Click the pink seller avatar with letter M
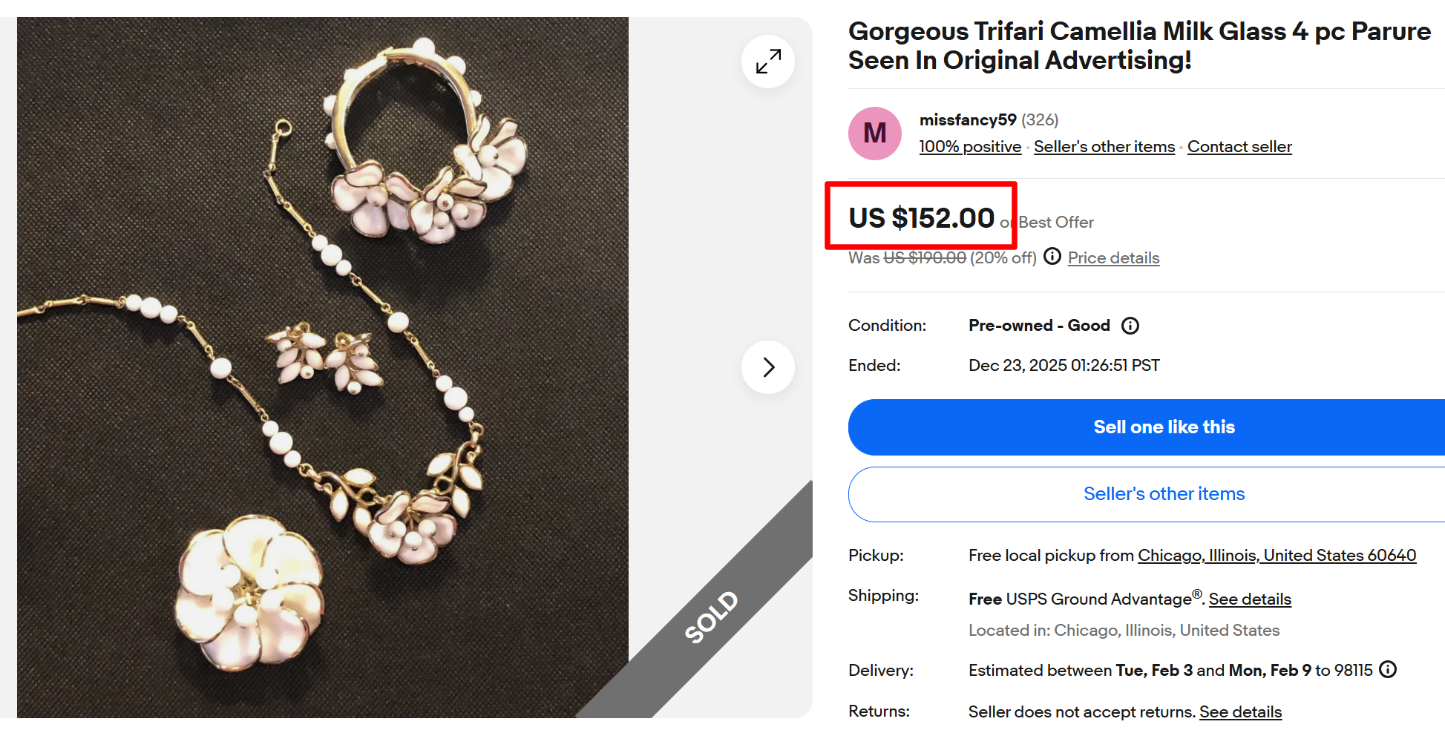This screenshot has width=1445, height=733. 874,134
